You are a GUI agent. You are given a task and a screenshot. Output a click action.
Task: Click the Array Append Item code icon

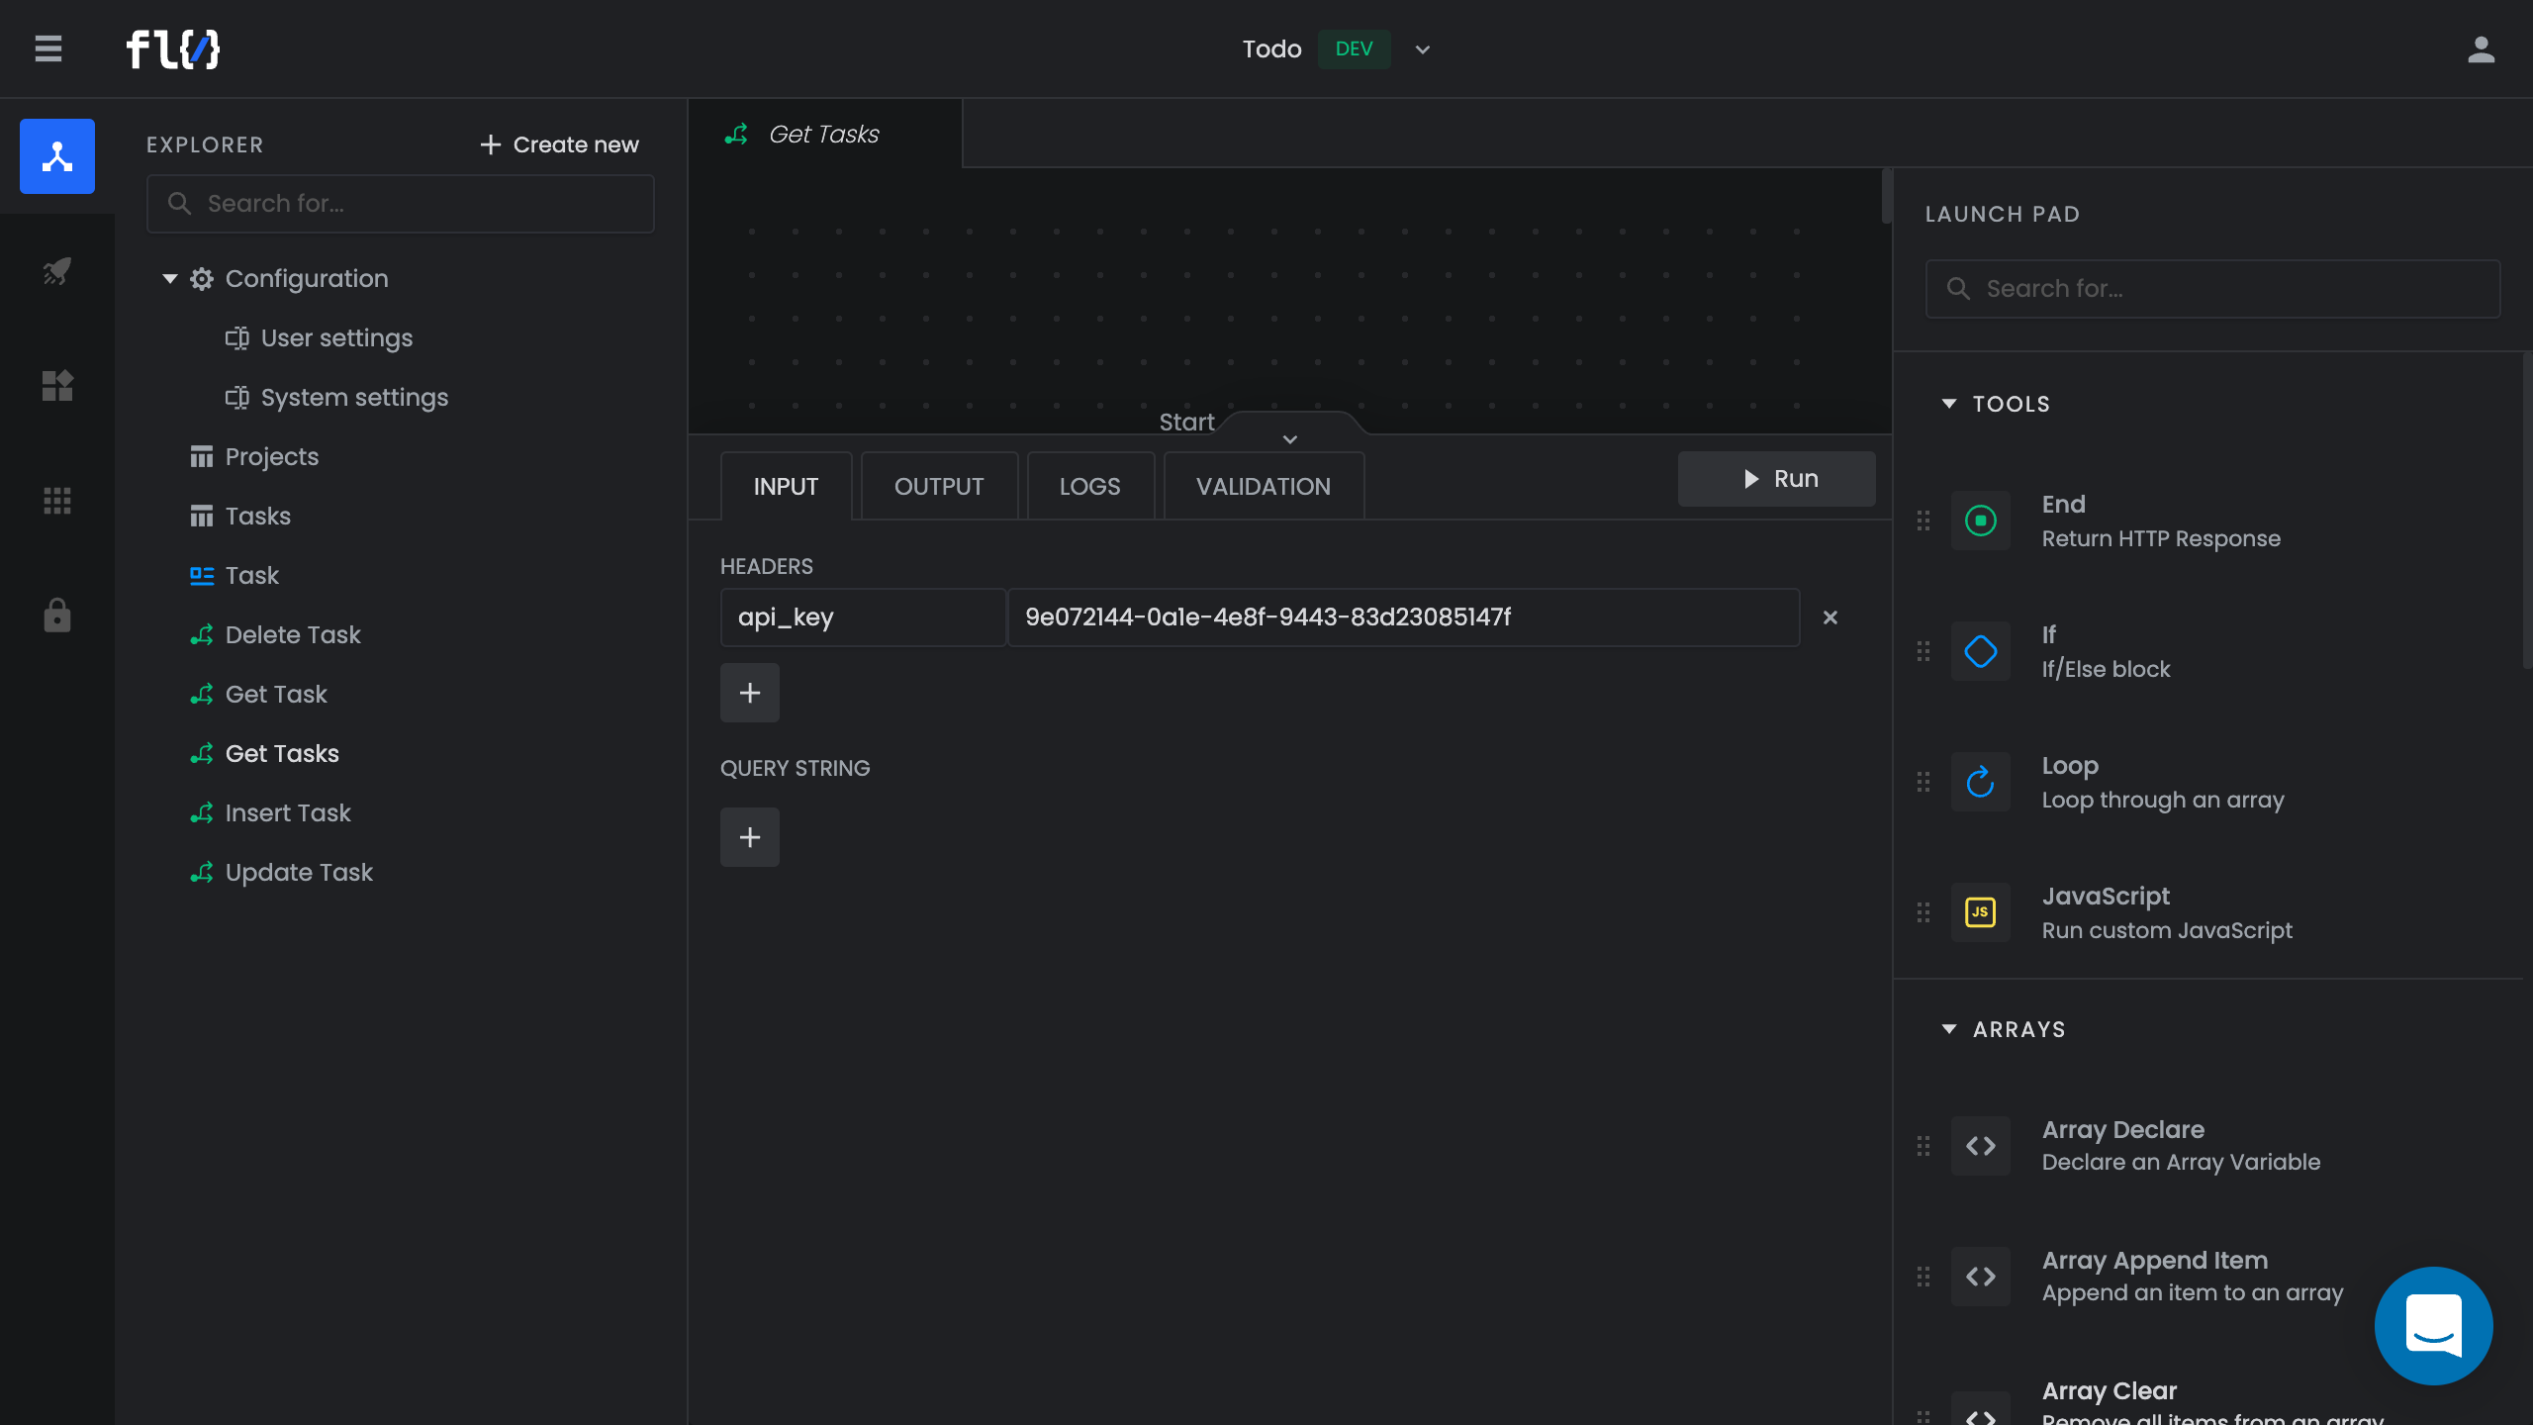1981,1277
